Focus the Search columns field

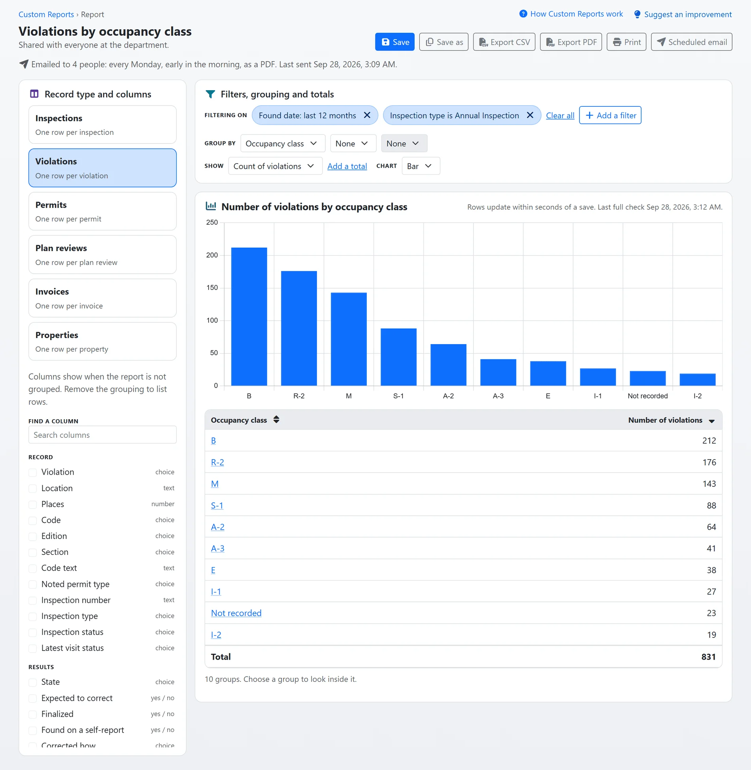pos(102,435)
